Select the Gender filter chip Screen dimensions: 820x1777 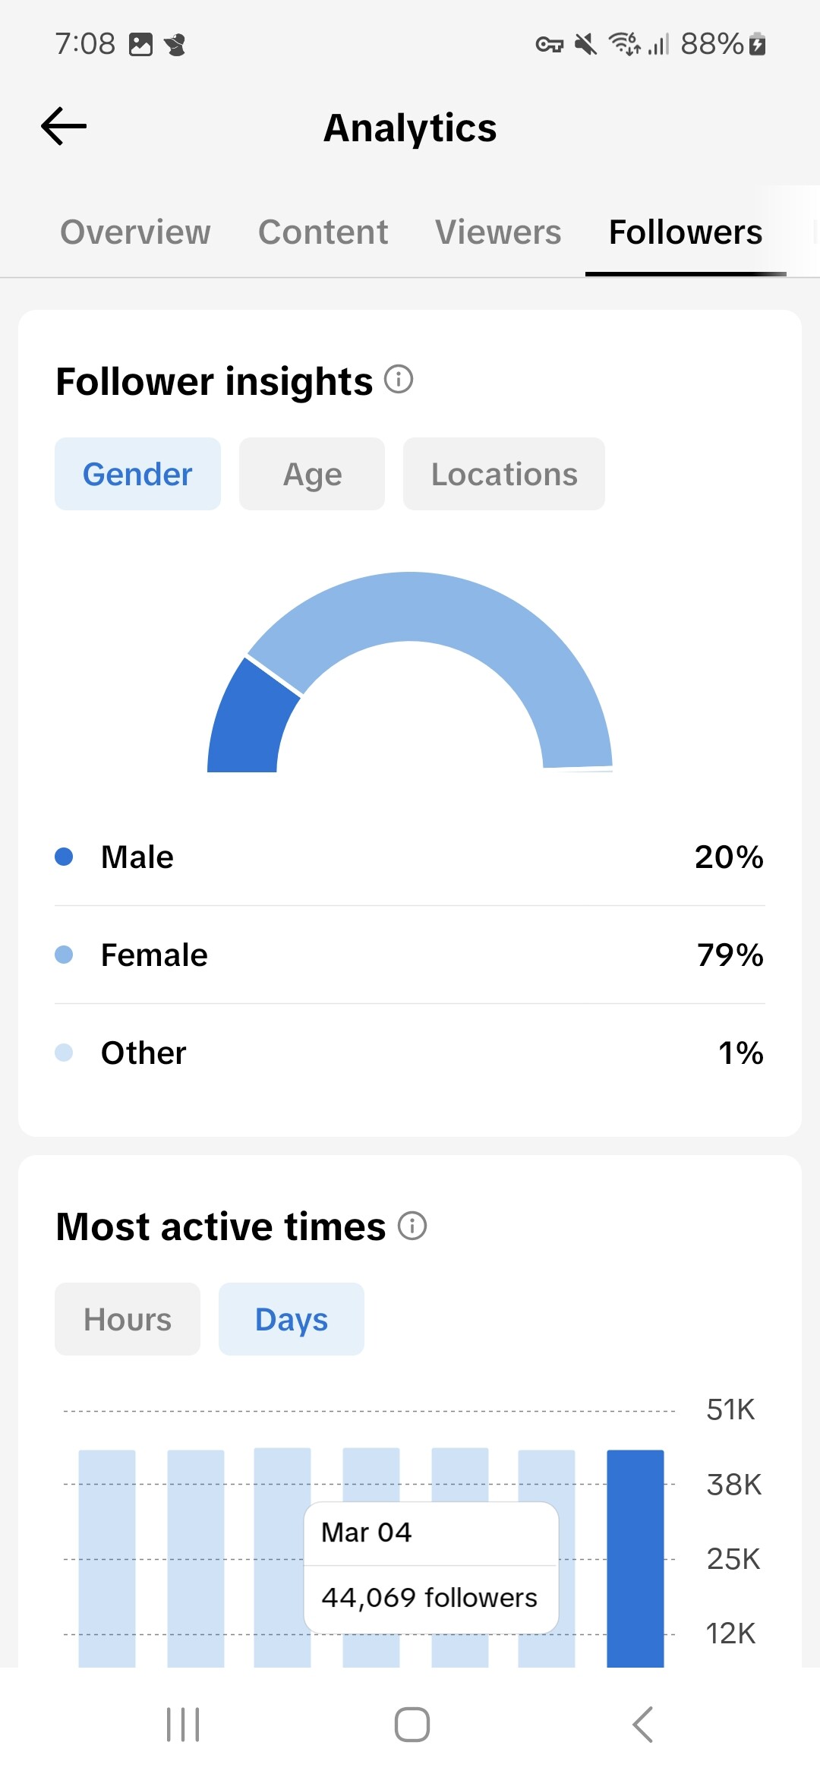point(137,474)
